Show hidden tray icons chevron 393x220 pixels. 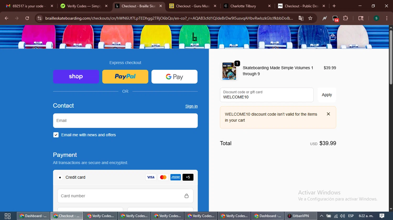(x=322, y=216)
